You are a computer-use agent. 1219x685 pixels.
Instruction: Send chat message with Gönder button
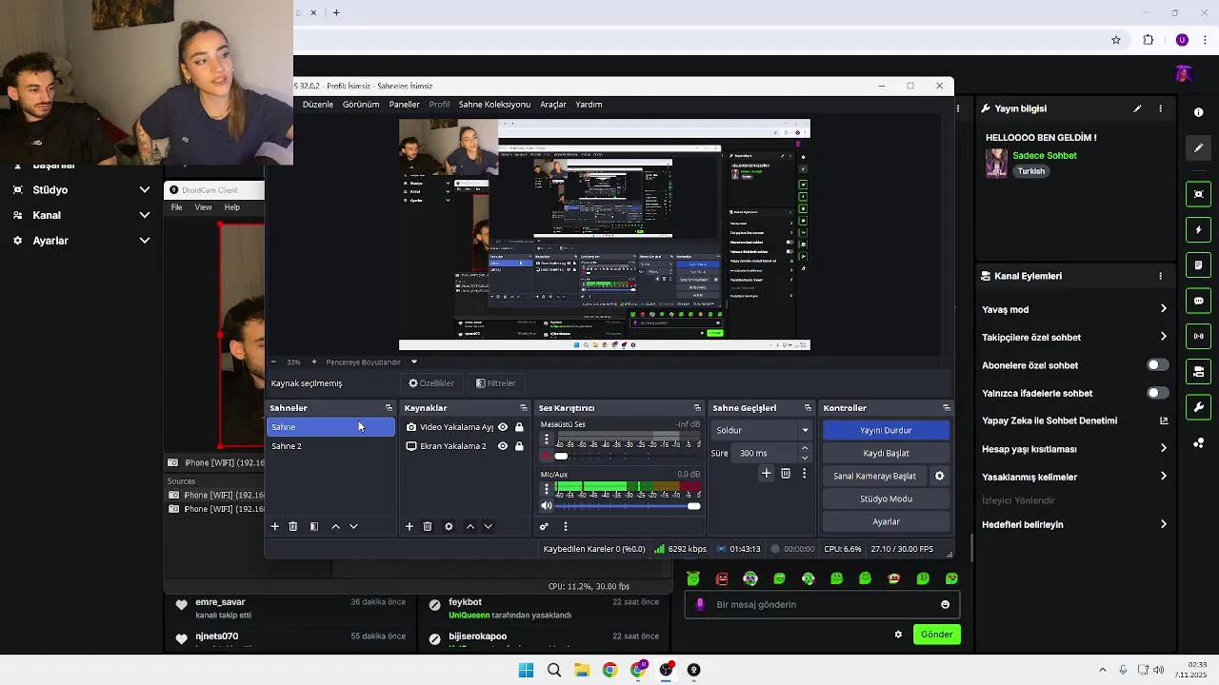point(936,635)
